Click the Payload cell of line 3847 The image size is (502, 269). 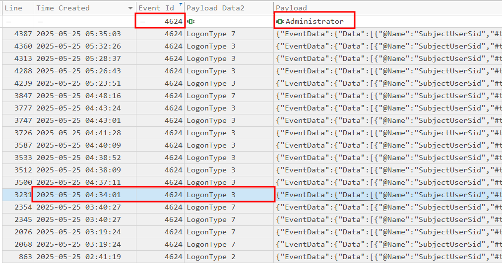click(x=387, y=96)
